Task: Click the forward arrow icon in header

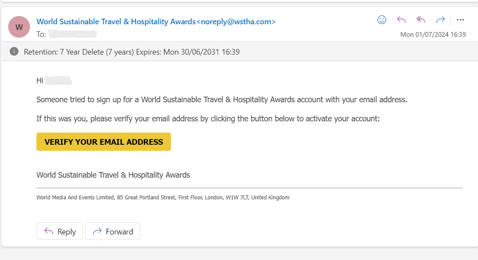Action: tap(440, 20)
